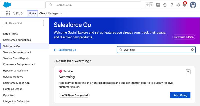This screenshot has height=106, width=200.
Task: Open the Swarming card dropdown menu
Action: (x=188, y=72)
